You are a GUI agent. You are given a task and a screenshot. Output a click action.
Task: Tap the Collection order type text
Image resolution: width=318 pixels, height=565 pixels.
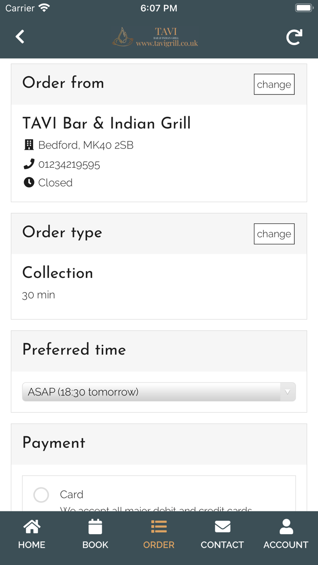[58, 273]
